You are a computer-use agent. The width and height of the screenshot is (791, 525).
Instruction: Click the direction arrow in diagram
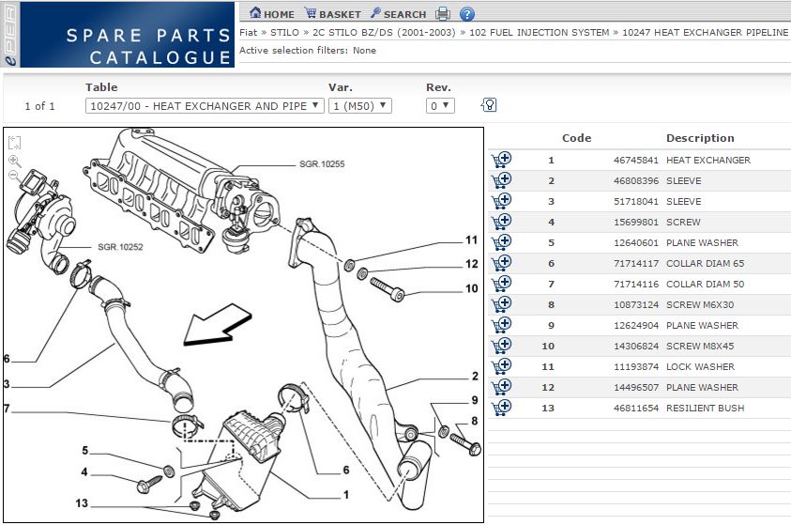[x=218, y=324]
